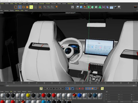Click the purple Field object icon

[104, 7]
